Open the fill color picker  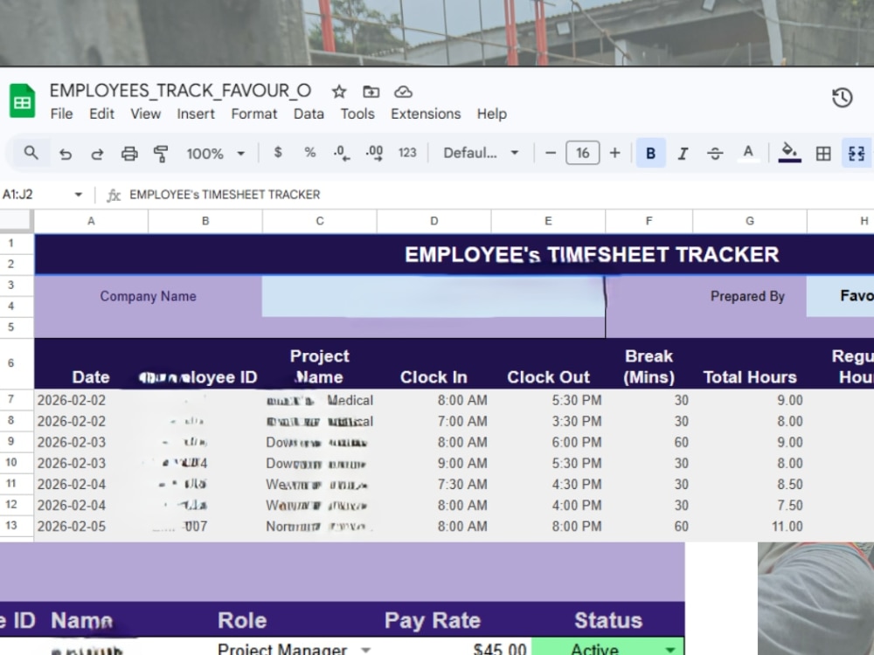[x=789, y=153]
